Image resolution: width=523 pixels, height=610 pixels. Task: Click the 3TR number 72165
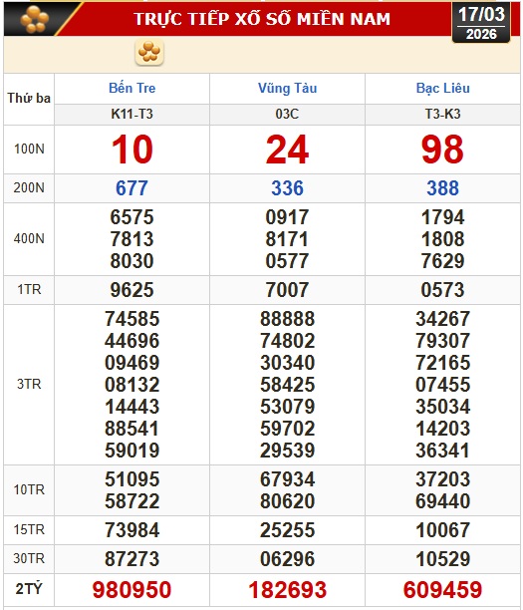pos(443,363)
